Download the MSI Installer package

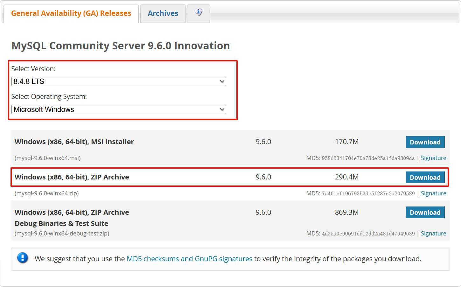point(425,142)
